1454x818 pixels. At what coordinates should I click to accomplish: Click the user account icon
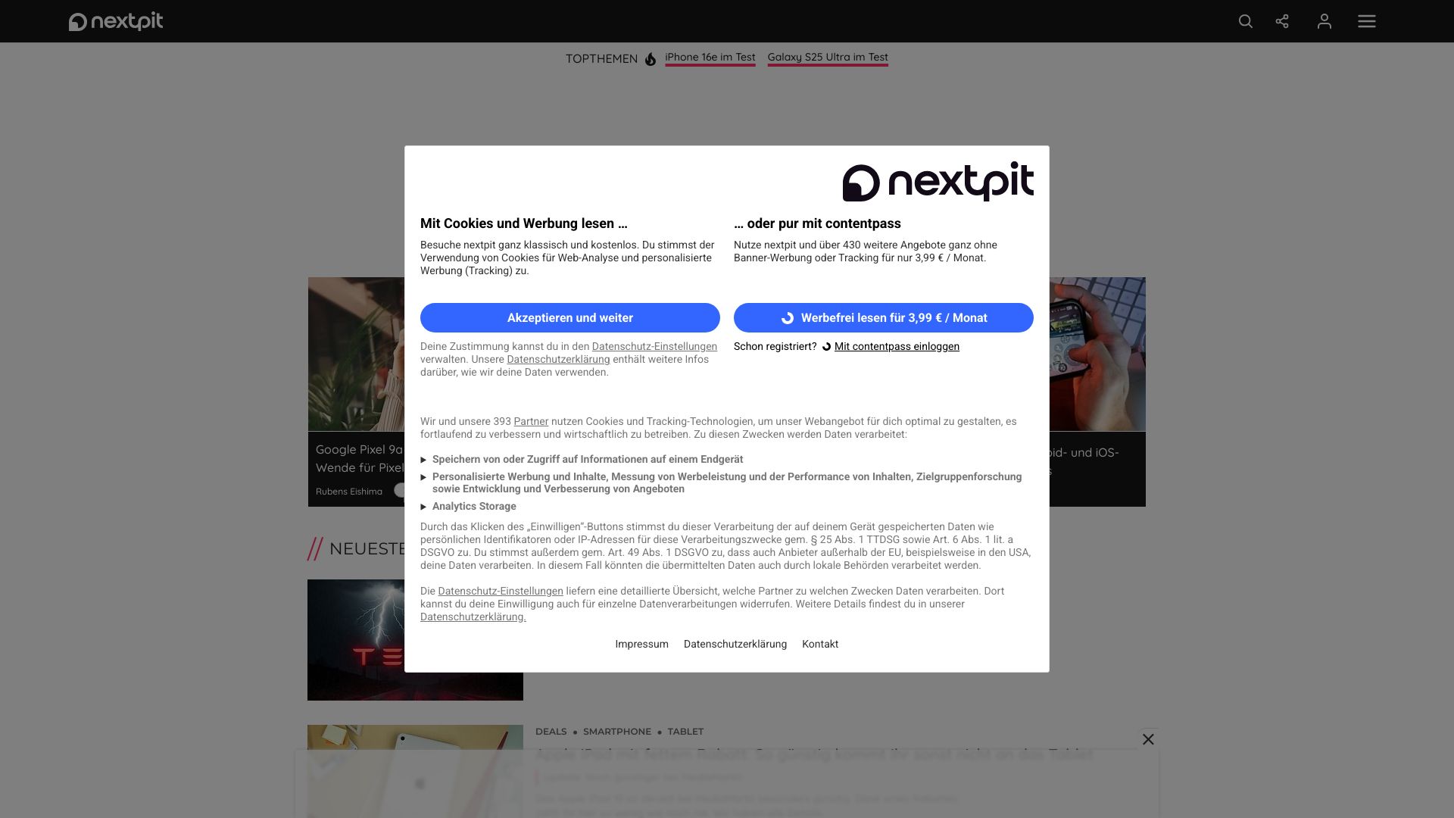coord(1324,21)
